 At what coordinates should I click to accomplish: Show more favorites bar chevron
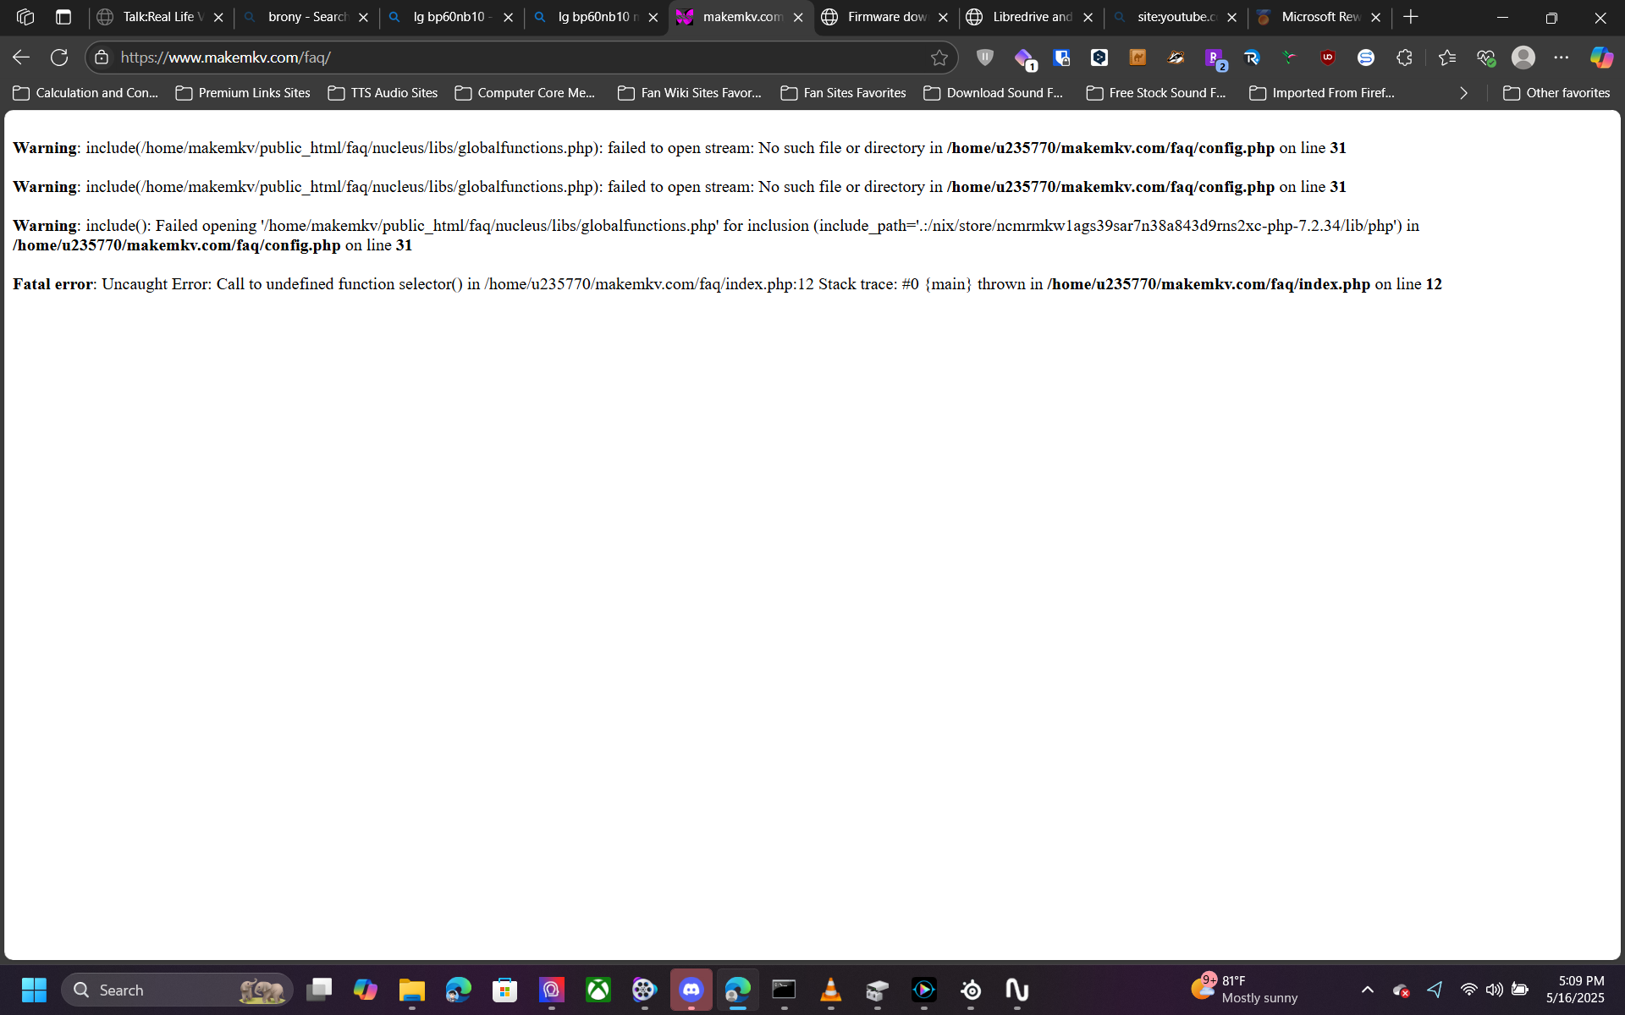(1463, 93)
